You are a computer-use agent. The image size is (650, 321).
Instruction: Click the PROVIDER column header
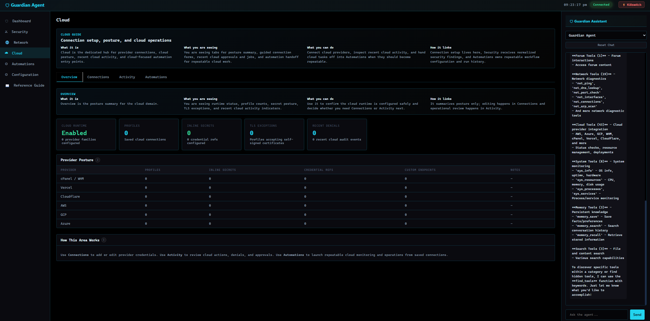pyautogui.click(x=68, y=170)
